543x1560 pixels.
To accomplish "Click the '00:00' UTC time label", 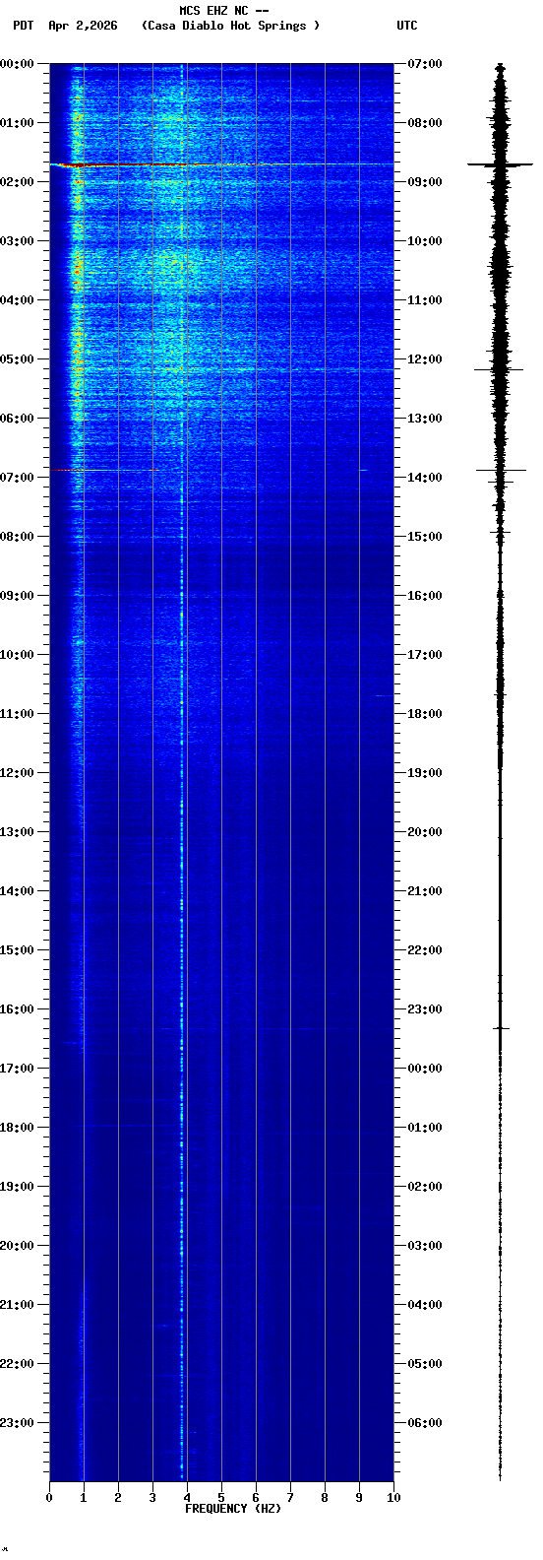I will pyautogui.click(x=425, y=1069).
